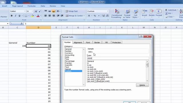Select the #,##0.00 format code
Image resolution: width=183 pixels, height=103 pixels.
[x=92, y=69]
